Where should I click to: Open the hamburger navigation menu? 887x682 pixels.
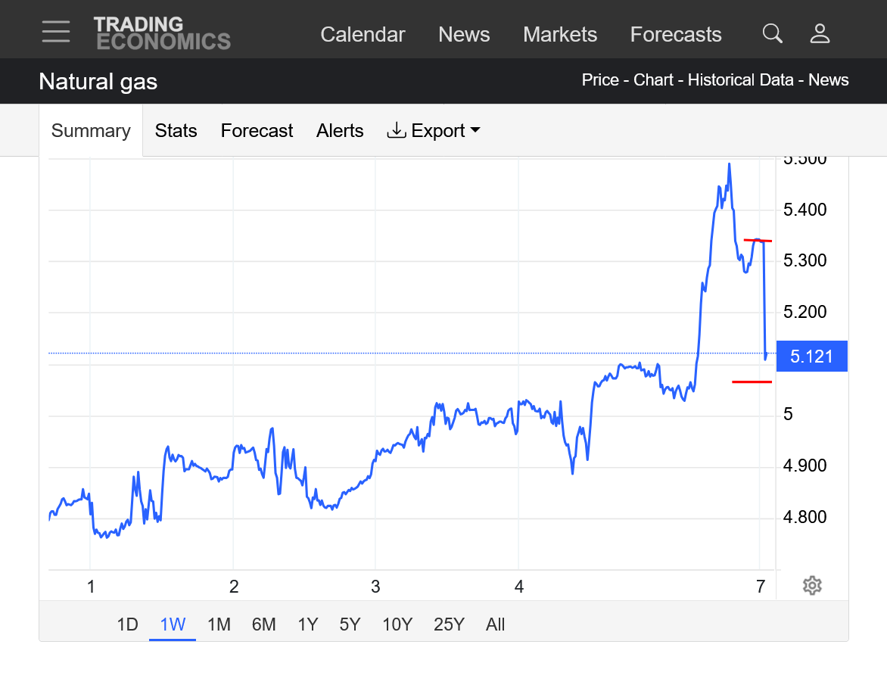[56, 33]
